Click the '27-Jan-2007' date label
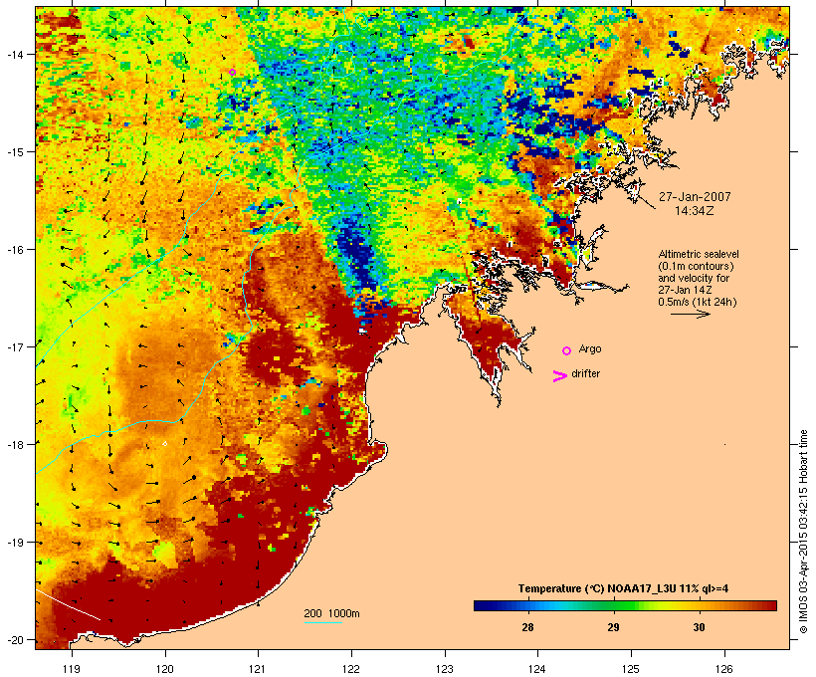816x677 pixels. (x=695, y=197)
